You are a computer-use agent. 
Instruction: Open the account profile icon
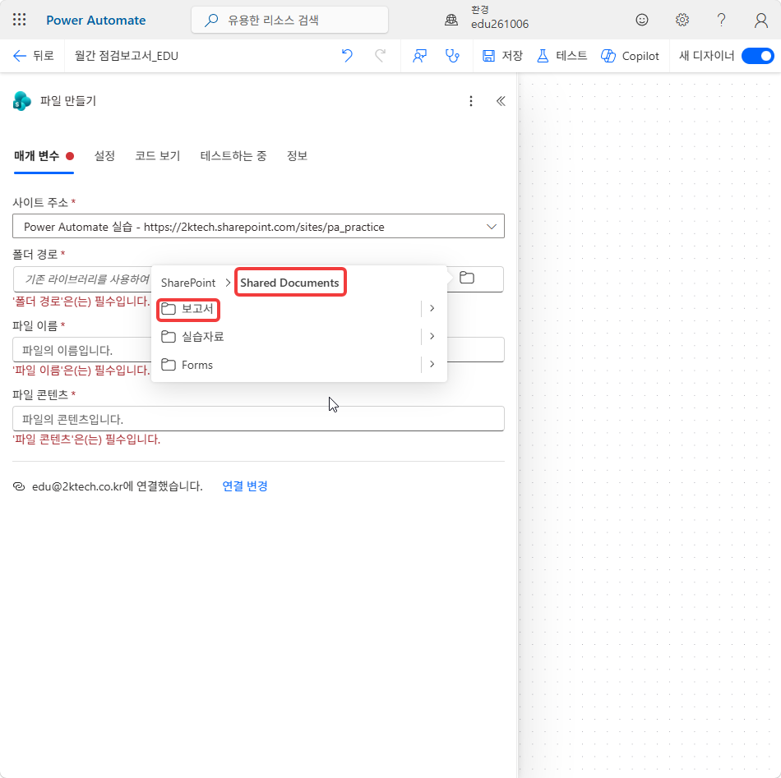click(x=760, y=21)
